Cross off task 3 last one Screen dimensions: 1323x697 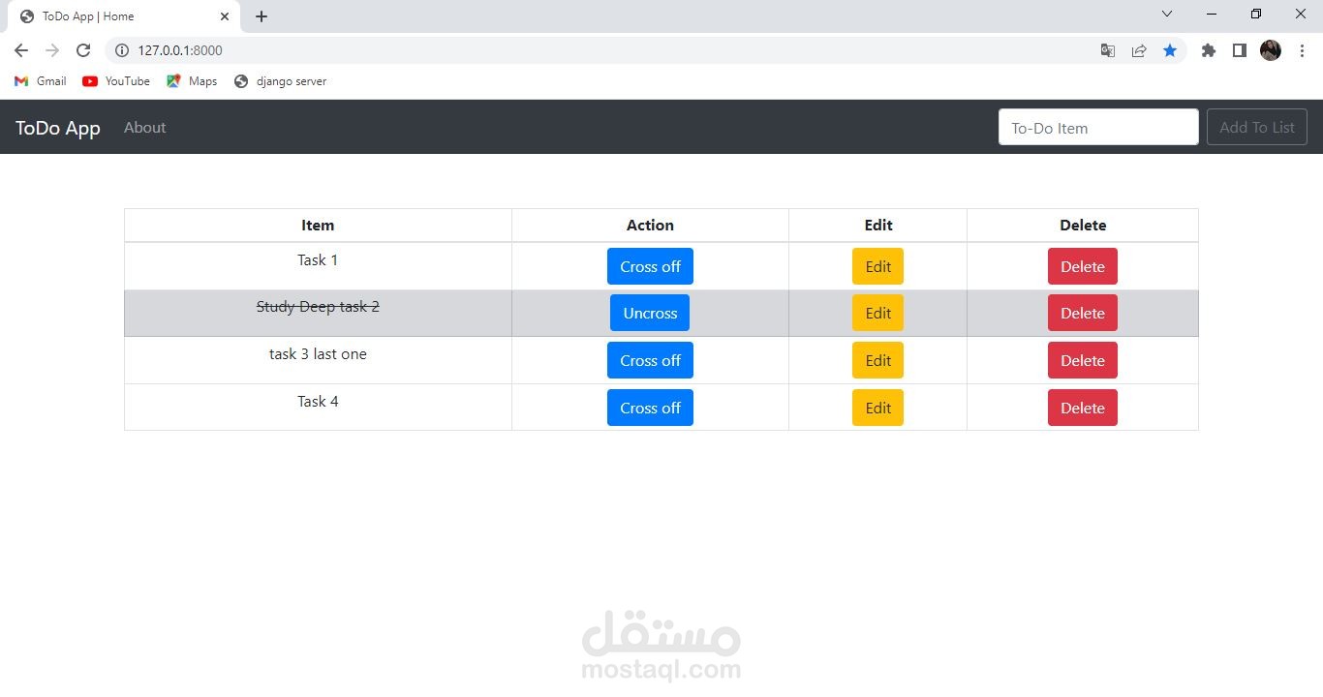pos(650,360)
